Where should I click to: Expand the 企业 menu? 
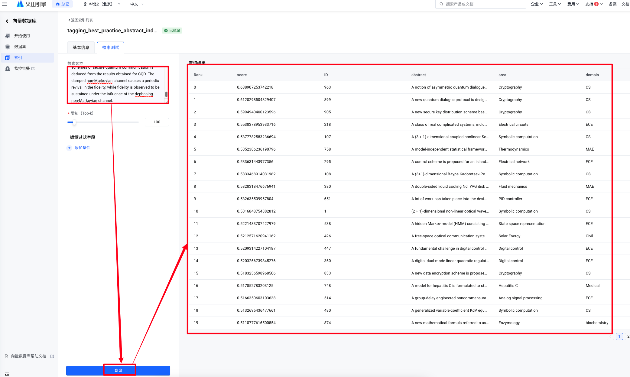pyautogui.click(x=537, y=4)
